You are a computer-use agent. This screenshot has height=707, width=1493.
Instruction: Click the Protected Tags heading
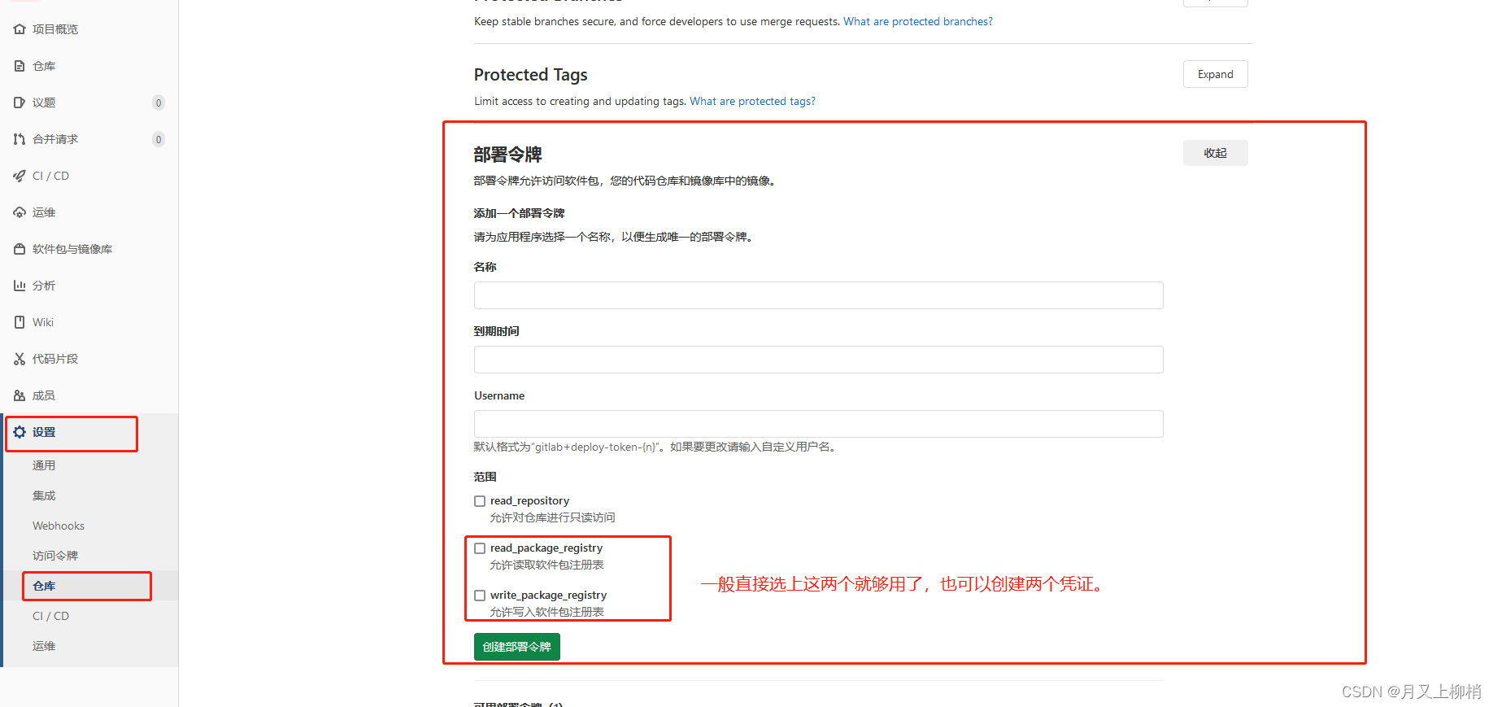click(x=530, y=75)
